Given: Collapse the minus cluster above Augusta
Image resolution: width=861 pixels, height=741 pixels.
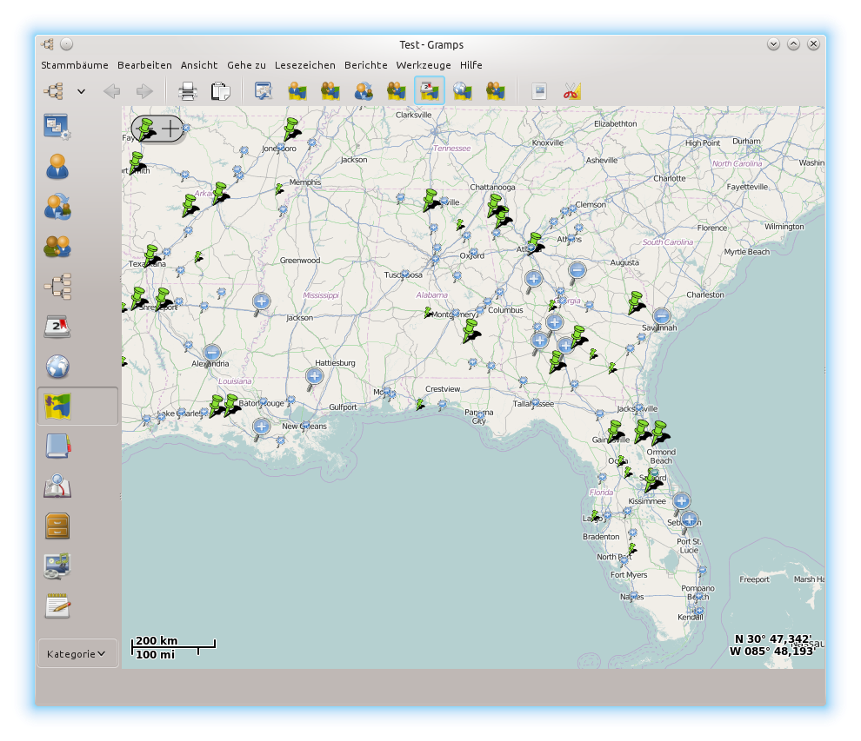Looking at the screenshot, I should [x=577, y=270].
